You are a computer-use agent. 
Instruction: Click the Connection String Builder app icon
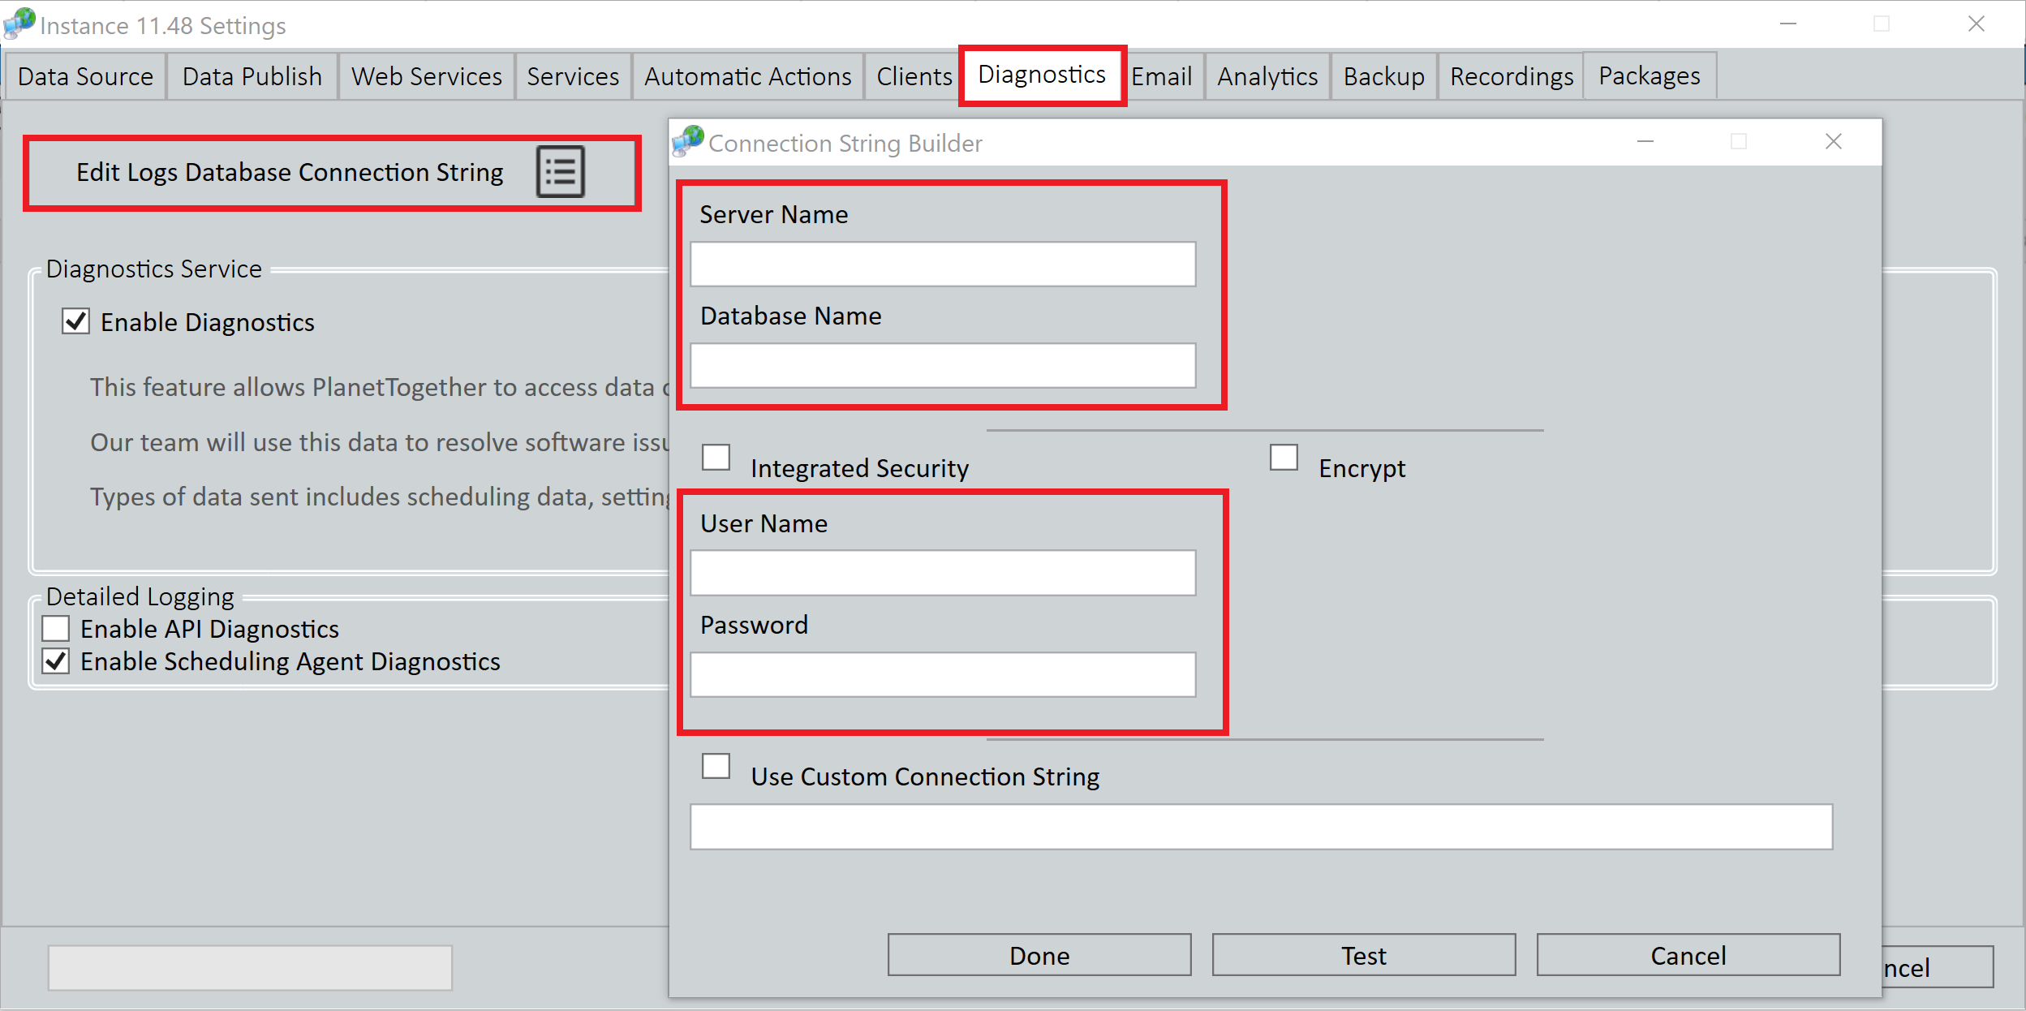pos(688,141)
